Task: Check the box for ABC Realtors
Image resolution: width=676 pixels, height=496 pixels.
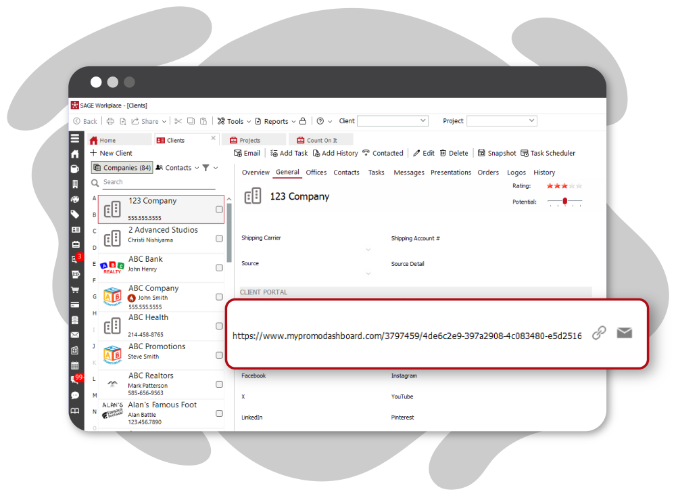Action: coord(219,384)
